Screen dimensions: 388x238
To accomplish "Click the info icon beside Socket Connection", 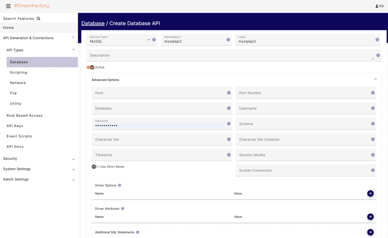I will tap(373, 170).
